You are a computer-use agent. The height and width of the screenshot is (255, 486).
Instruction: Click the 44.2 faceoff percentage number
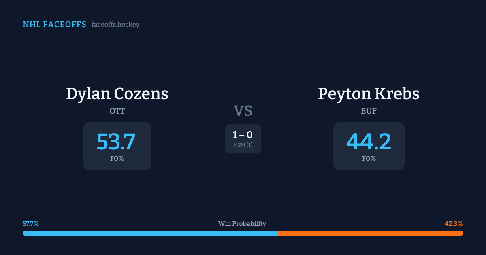pyautogui.click(x=369, y=142)
